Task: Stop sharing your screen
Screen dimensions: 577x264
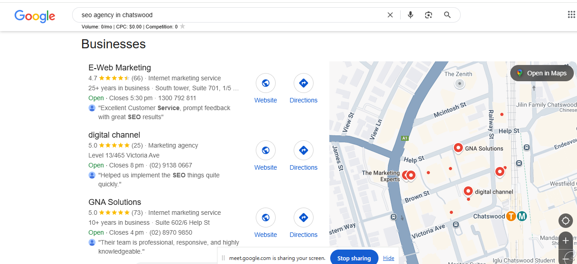Action: [354, 258]
